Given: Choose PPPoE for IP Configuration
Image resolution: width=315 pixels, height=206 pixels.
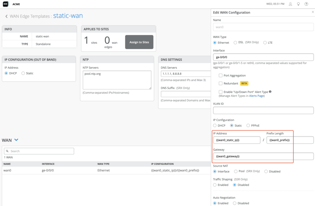Looking at the screenshot, I should 249,125.
